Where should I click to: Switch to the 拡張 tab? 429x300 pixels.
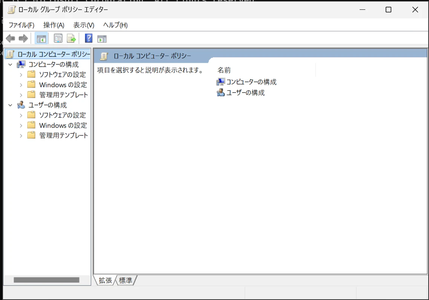[105, 280]
